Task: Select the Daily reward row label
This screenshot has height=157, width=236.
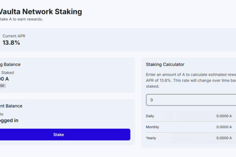Action: pos(150,116)
